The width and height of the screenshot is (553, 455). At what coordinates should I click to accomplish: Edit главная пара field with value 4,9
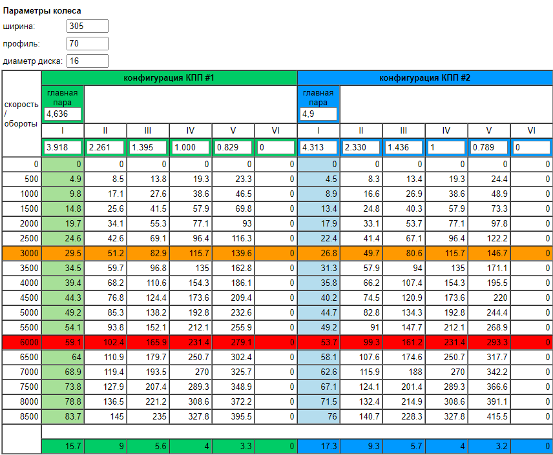pyautogui.click(x=318, y=114)
